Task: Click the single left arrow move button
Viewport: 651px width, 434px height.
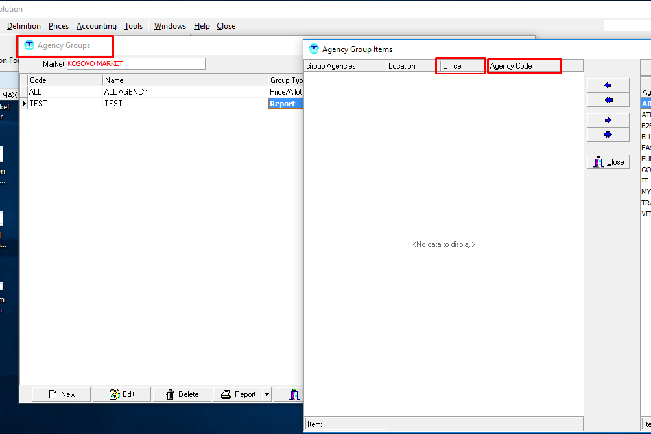Action: 608,86
